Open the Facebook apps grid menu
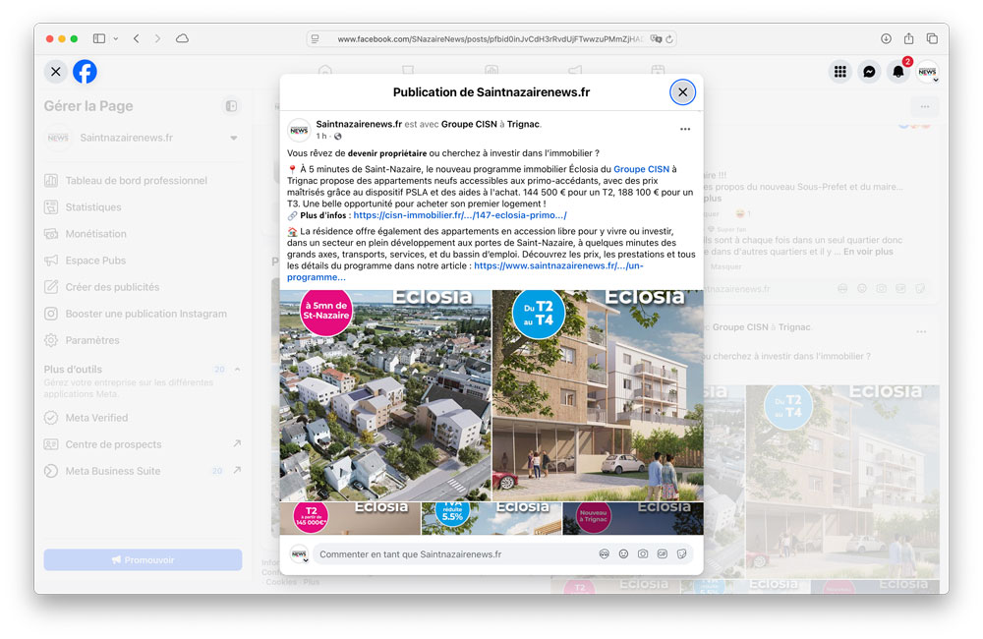This screenshot has height=639, width=983. tap(840, 72)
